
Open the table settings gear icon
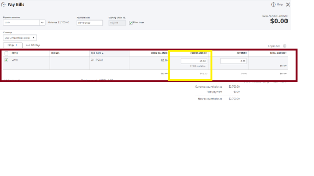284,46
